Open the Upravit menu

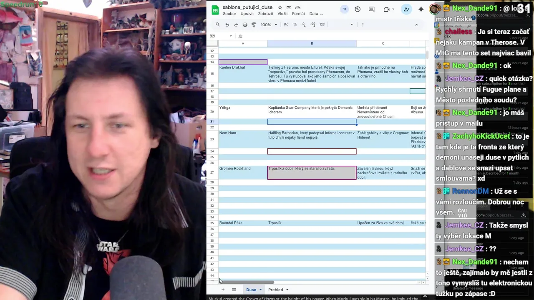pos(247,14)
